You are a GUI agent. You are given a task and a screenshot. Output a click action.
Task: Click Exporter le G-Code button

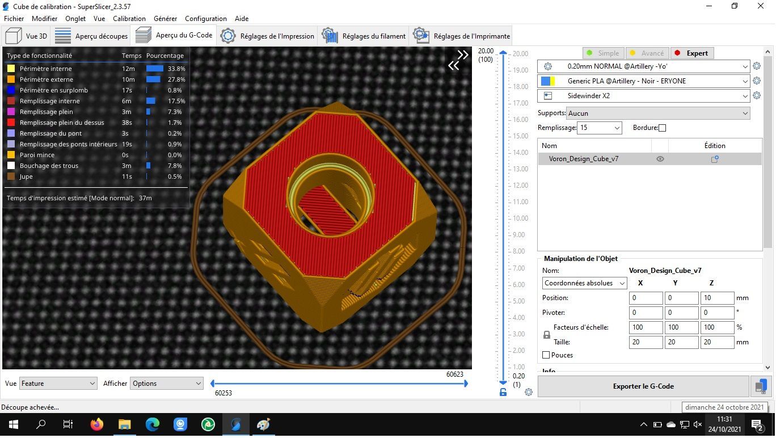(643, 386)
